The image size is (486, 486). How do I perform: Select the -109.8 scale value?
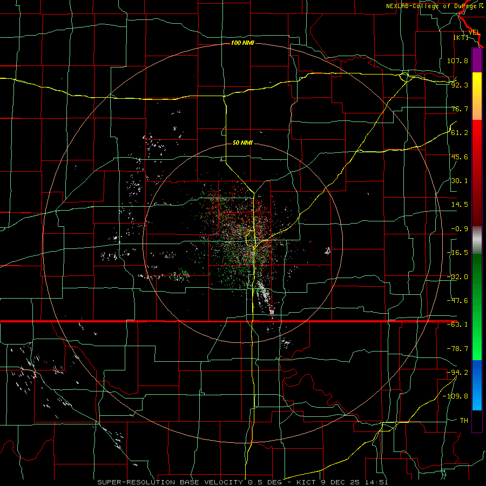pos(455,396)
